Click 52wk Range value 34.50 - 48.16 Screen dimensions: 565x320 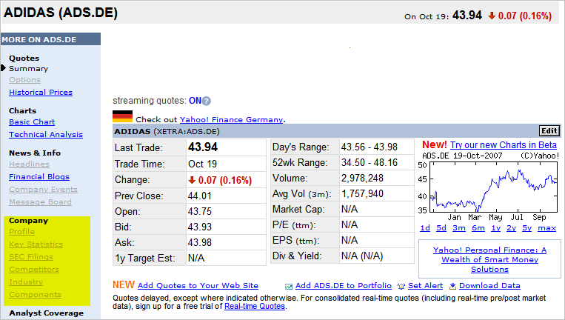(x=370, y=162)
